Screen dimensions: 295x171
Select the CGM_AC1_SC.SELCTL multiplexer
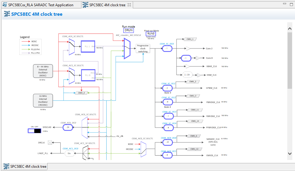point(86,153)
